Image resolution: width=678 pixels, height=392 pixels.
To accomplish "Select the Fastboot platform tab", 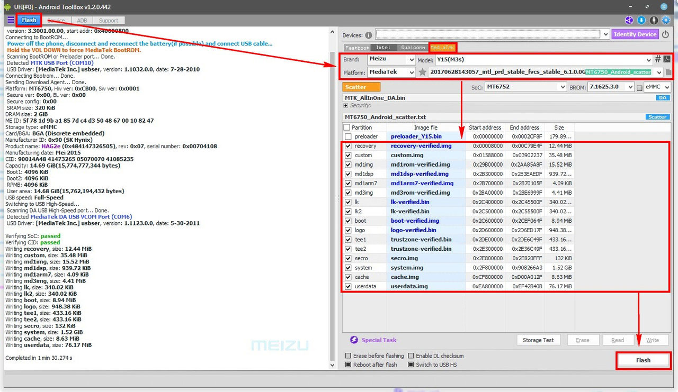I will pos(357,48).
